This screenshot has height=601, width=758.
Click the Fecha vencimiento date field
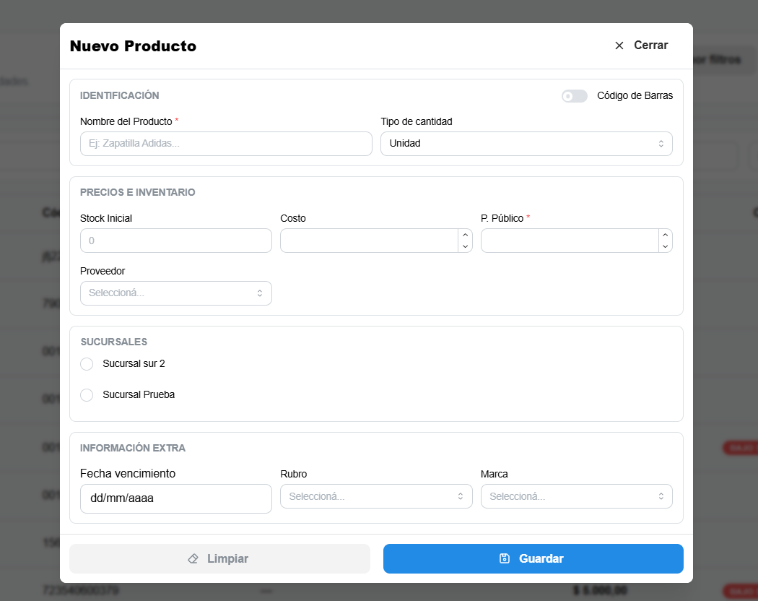coord(175,498)
